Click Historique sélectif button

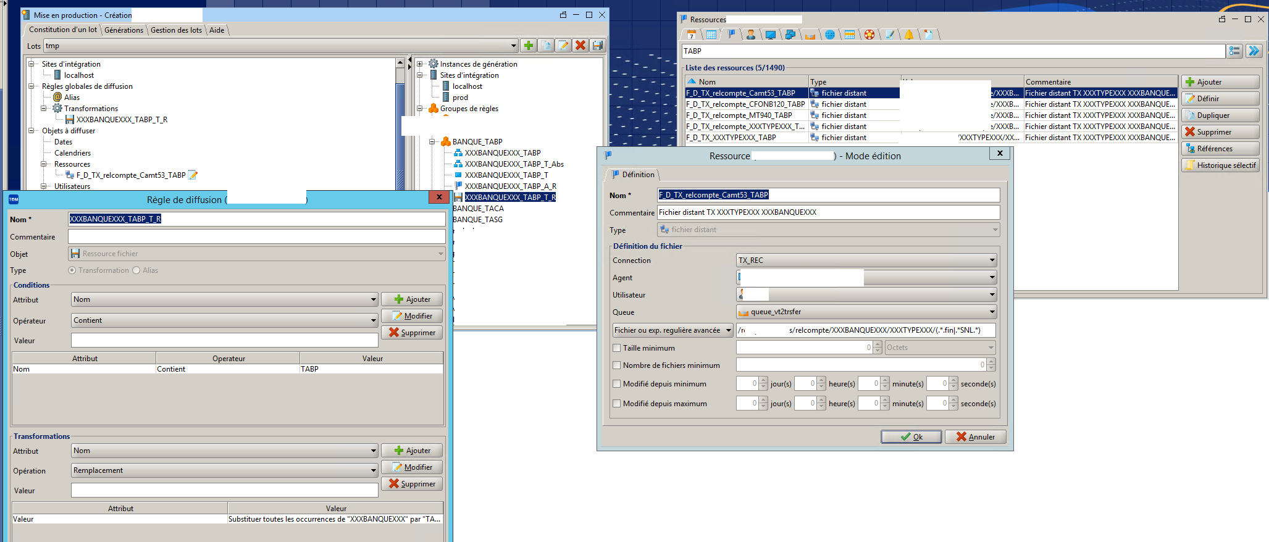coord(1220,165)
